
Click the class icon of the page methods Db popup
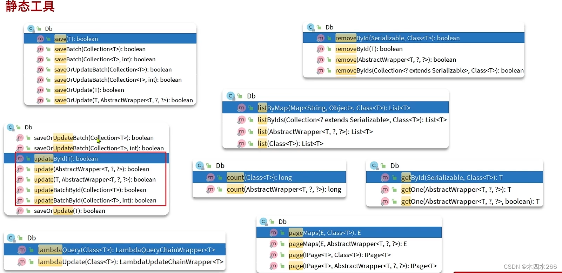[263, 221]
